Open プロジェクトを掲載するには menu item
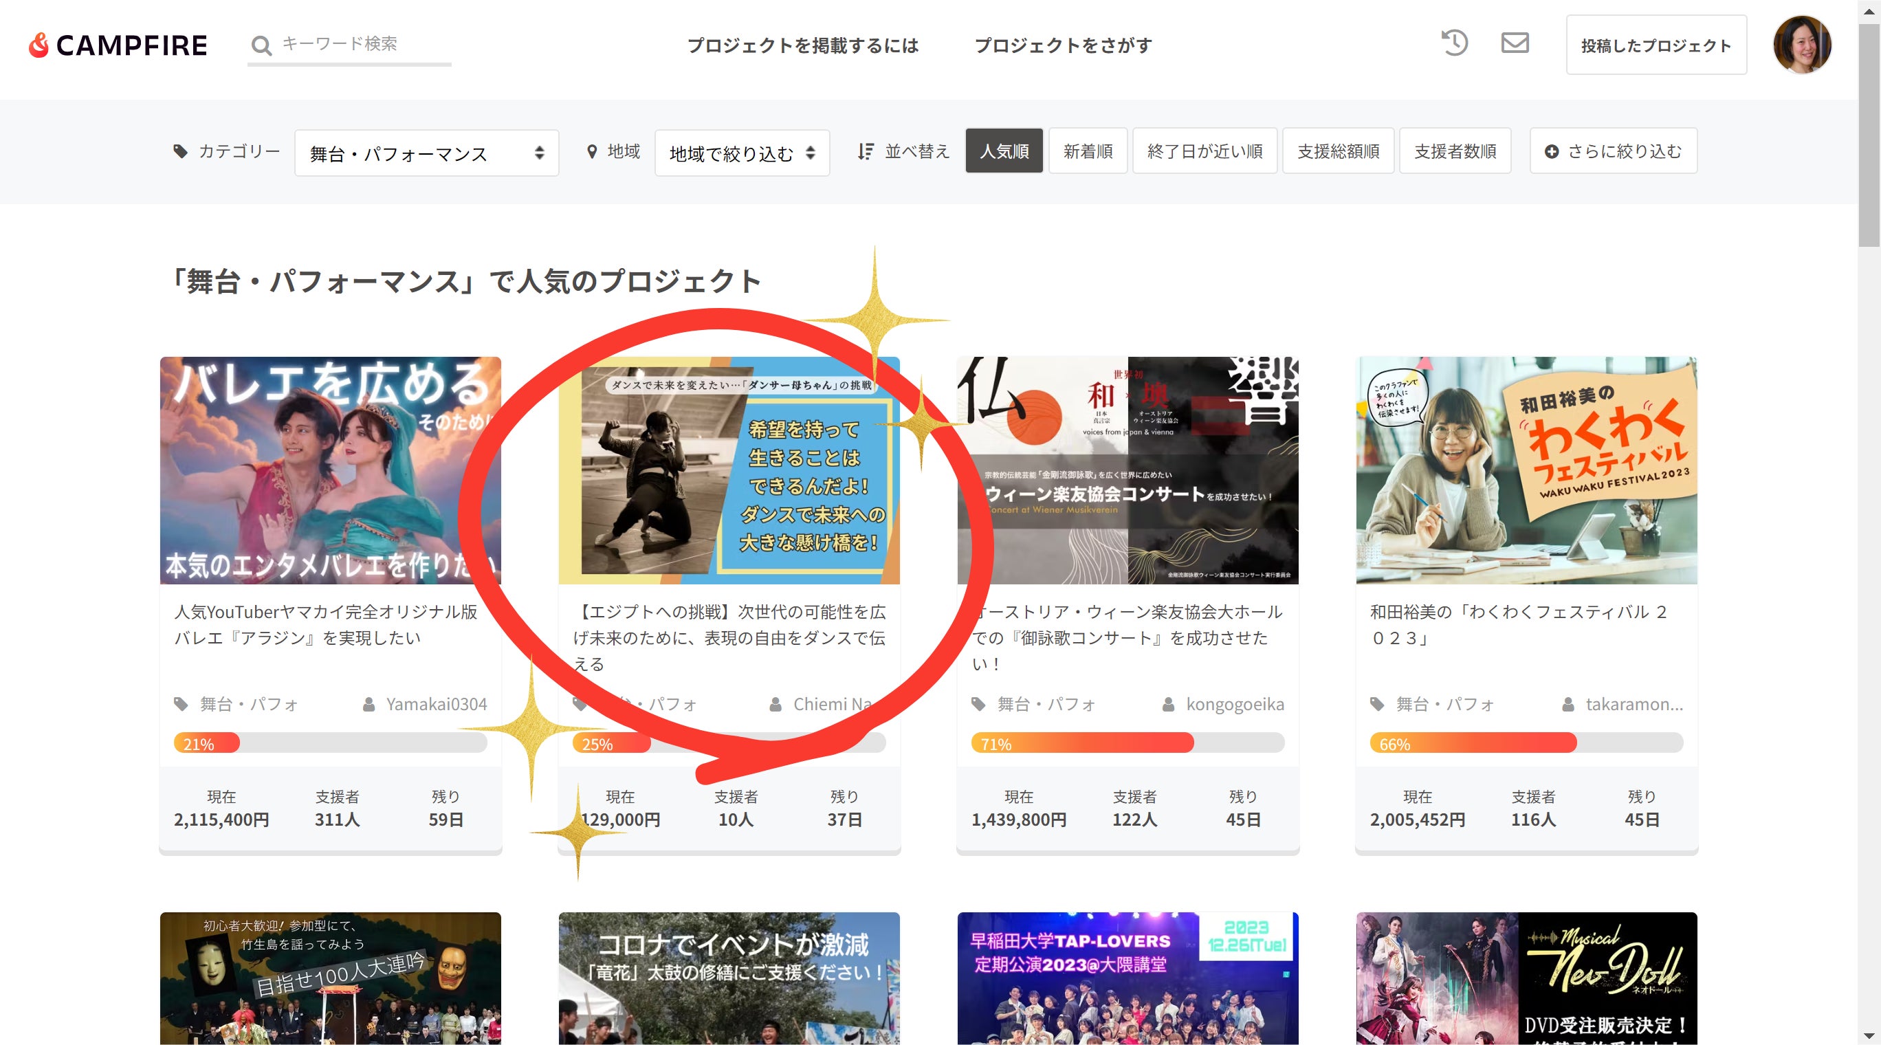 click(802, 45)
